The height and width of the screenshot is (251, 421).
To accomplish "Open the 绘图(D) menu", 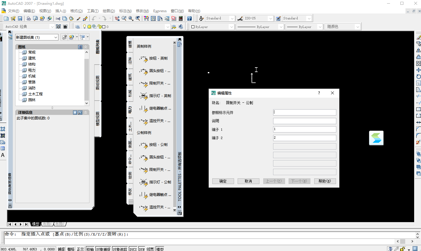I will click(x=109, y=11).
